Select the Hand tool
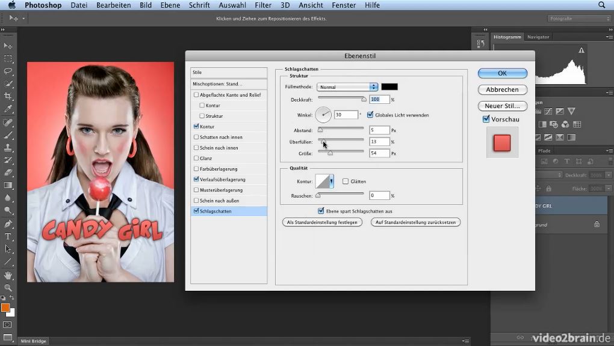This screenshot has width=614, height=346. (x=8, y=276)
